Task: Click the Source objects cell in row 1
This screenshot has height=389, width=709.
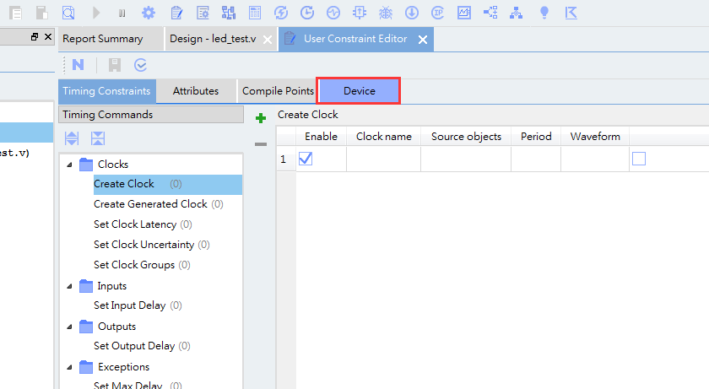Action: (x=466, y=159)
